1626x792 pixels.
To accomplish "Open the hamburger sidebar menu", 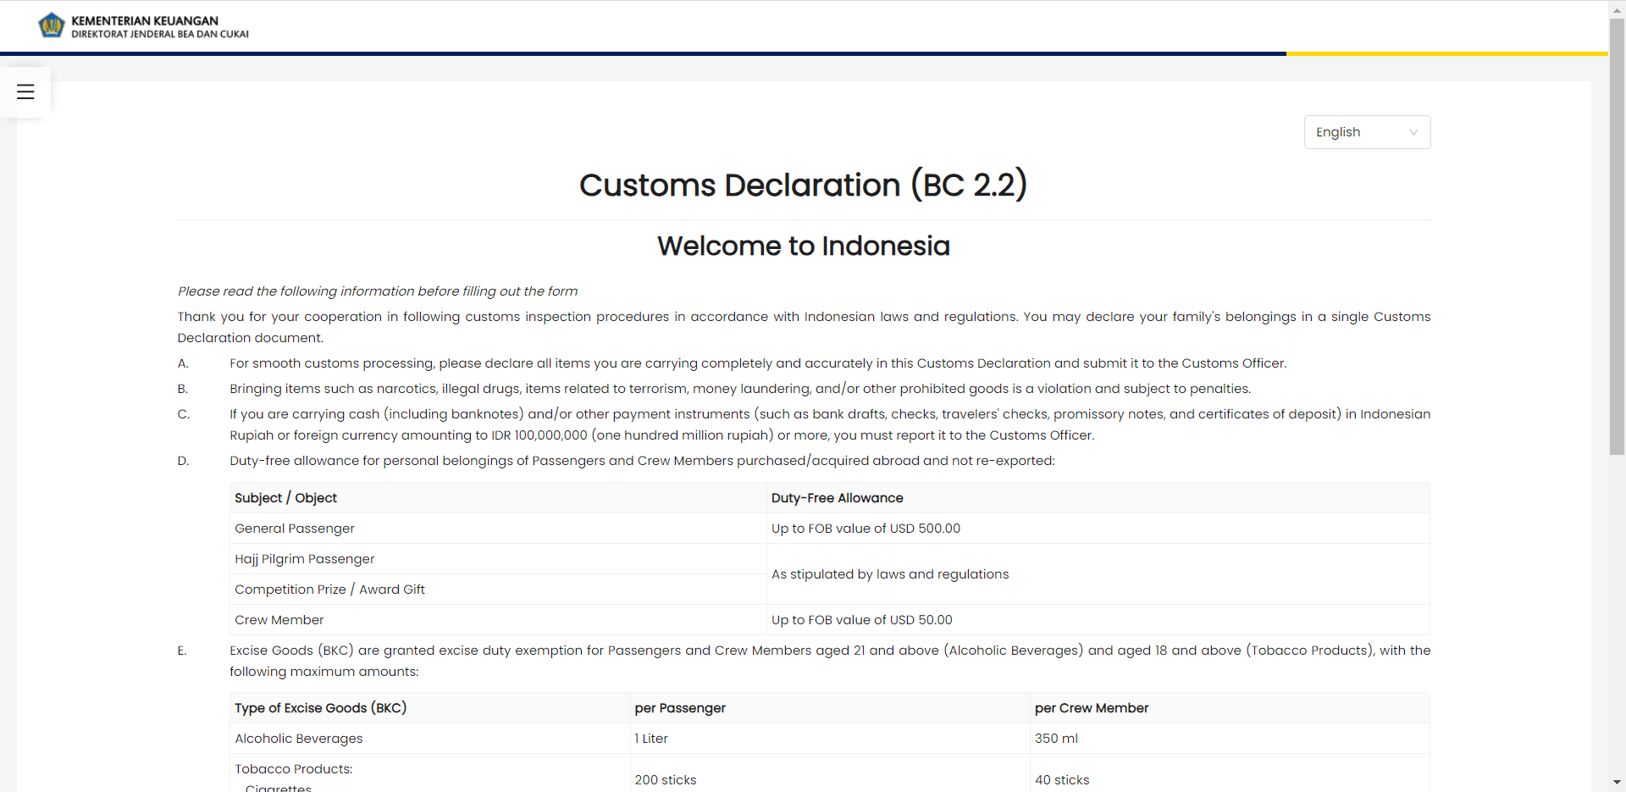I will pyautogui.click(x=25, y=91).
